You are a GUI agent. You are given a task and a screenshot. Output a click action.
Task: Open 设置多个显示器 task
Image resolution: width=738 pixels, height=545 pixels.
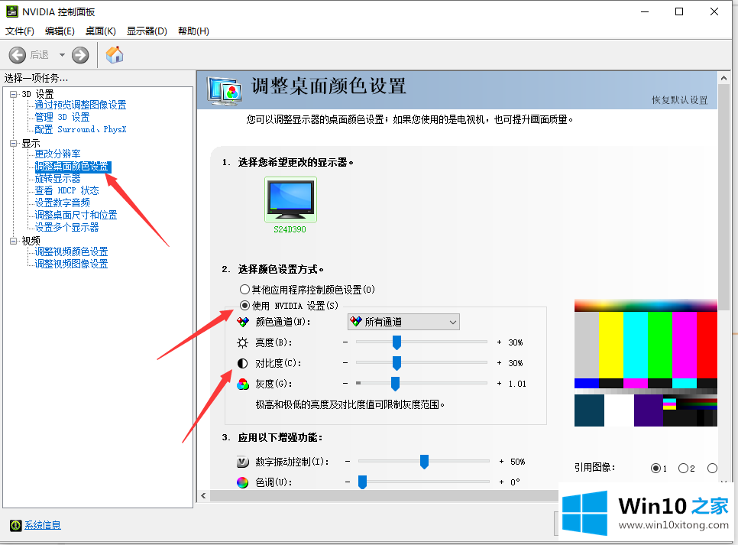pyautogui.click(x=66, y=227)
